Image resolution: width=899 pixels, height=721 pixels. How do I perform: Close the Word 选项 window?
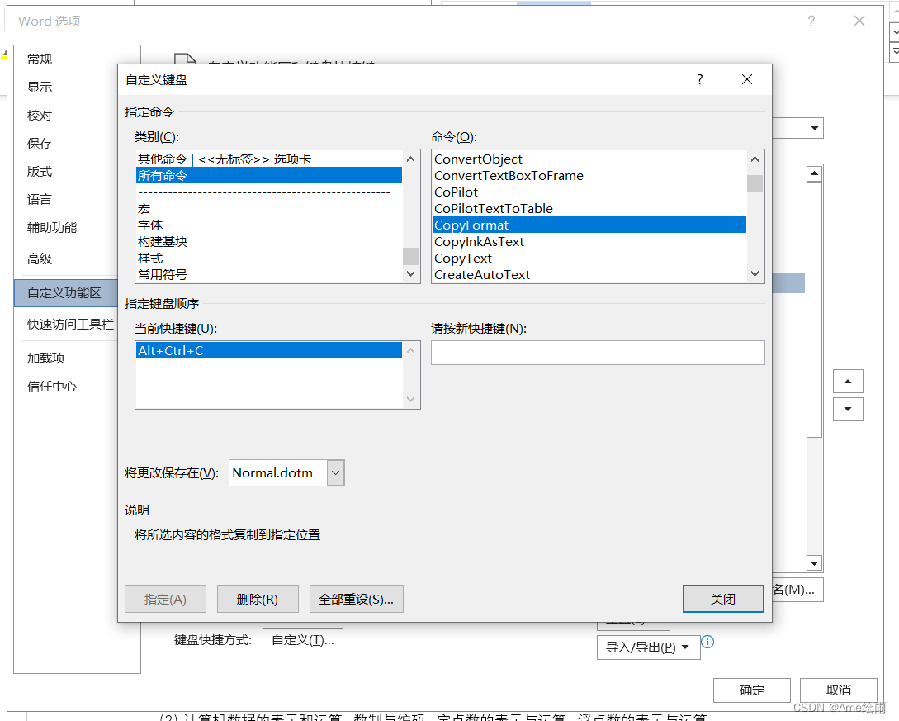[859, 21]
